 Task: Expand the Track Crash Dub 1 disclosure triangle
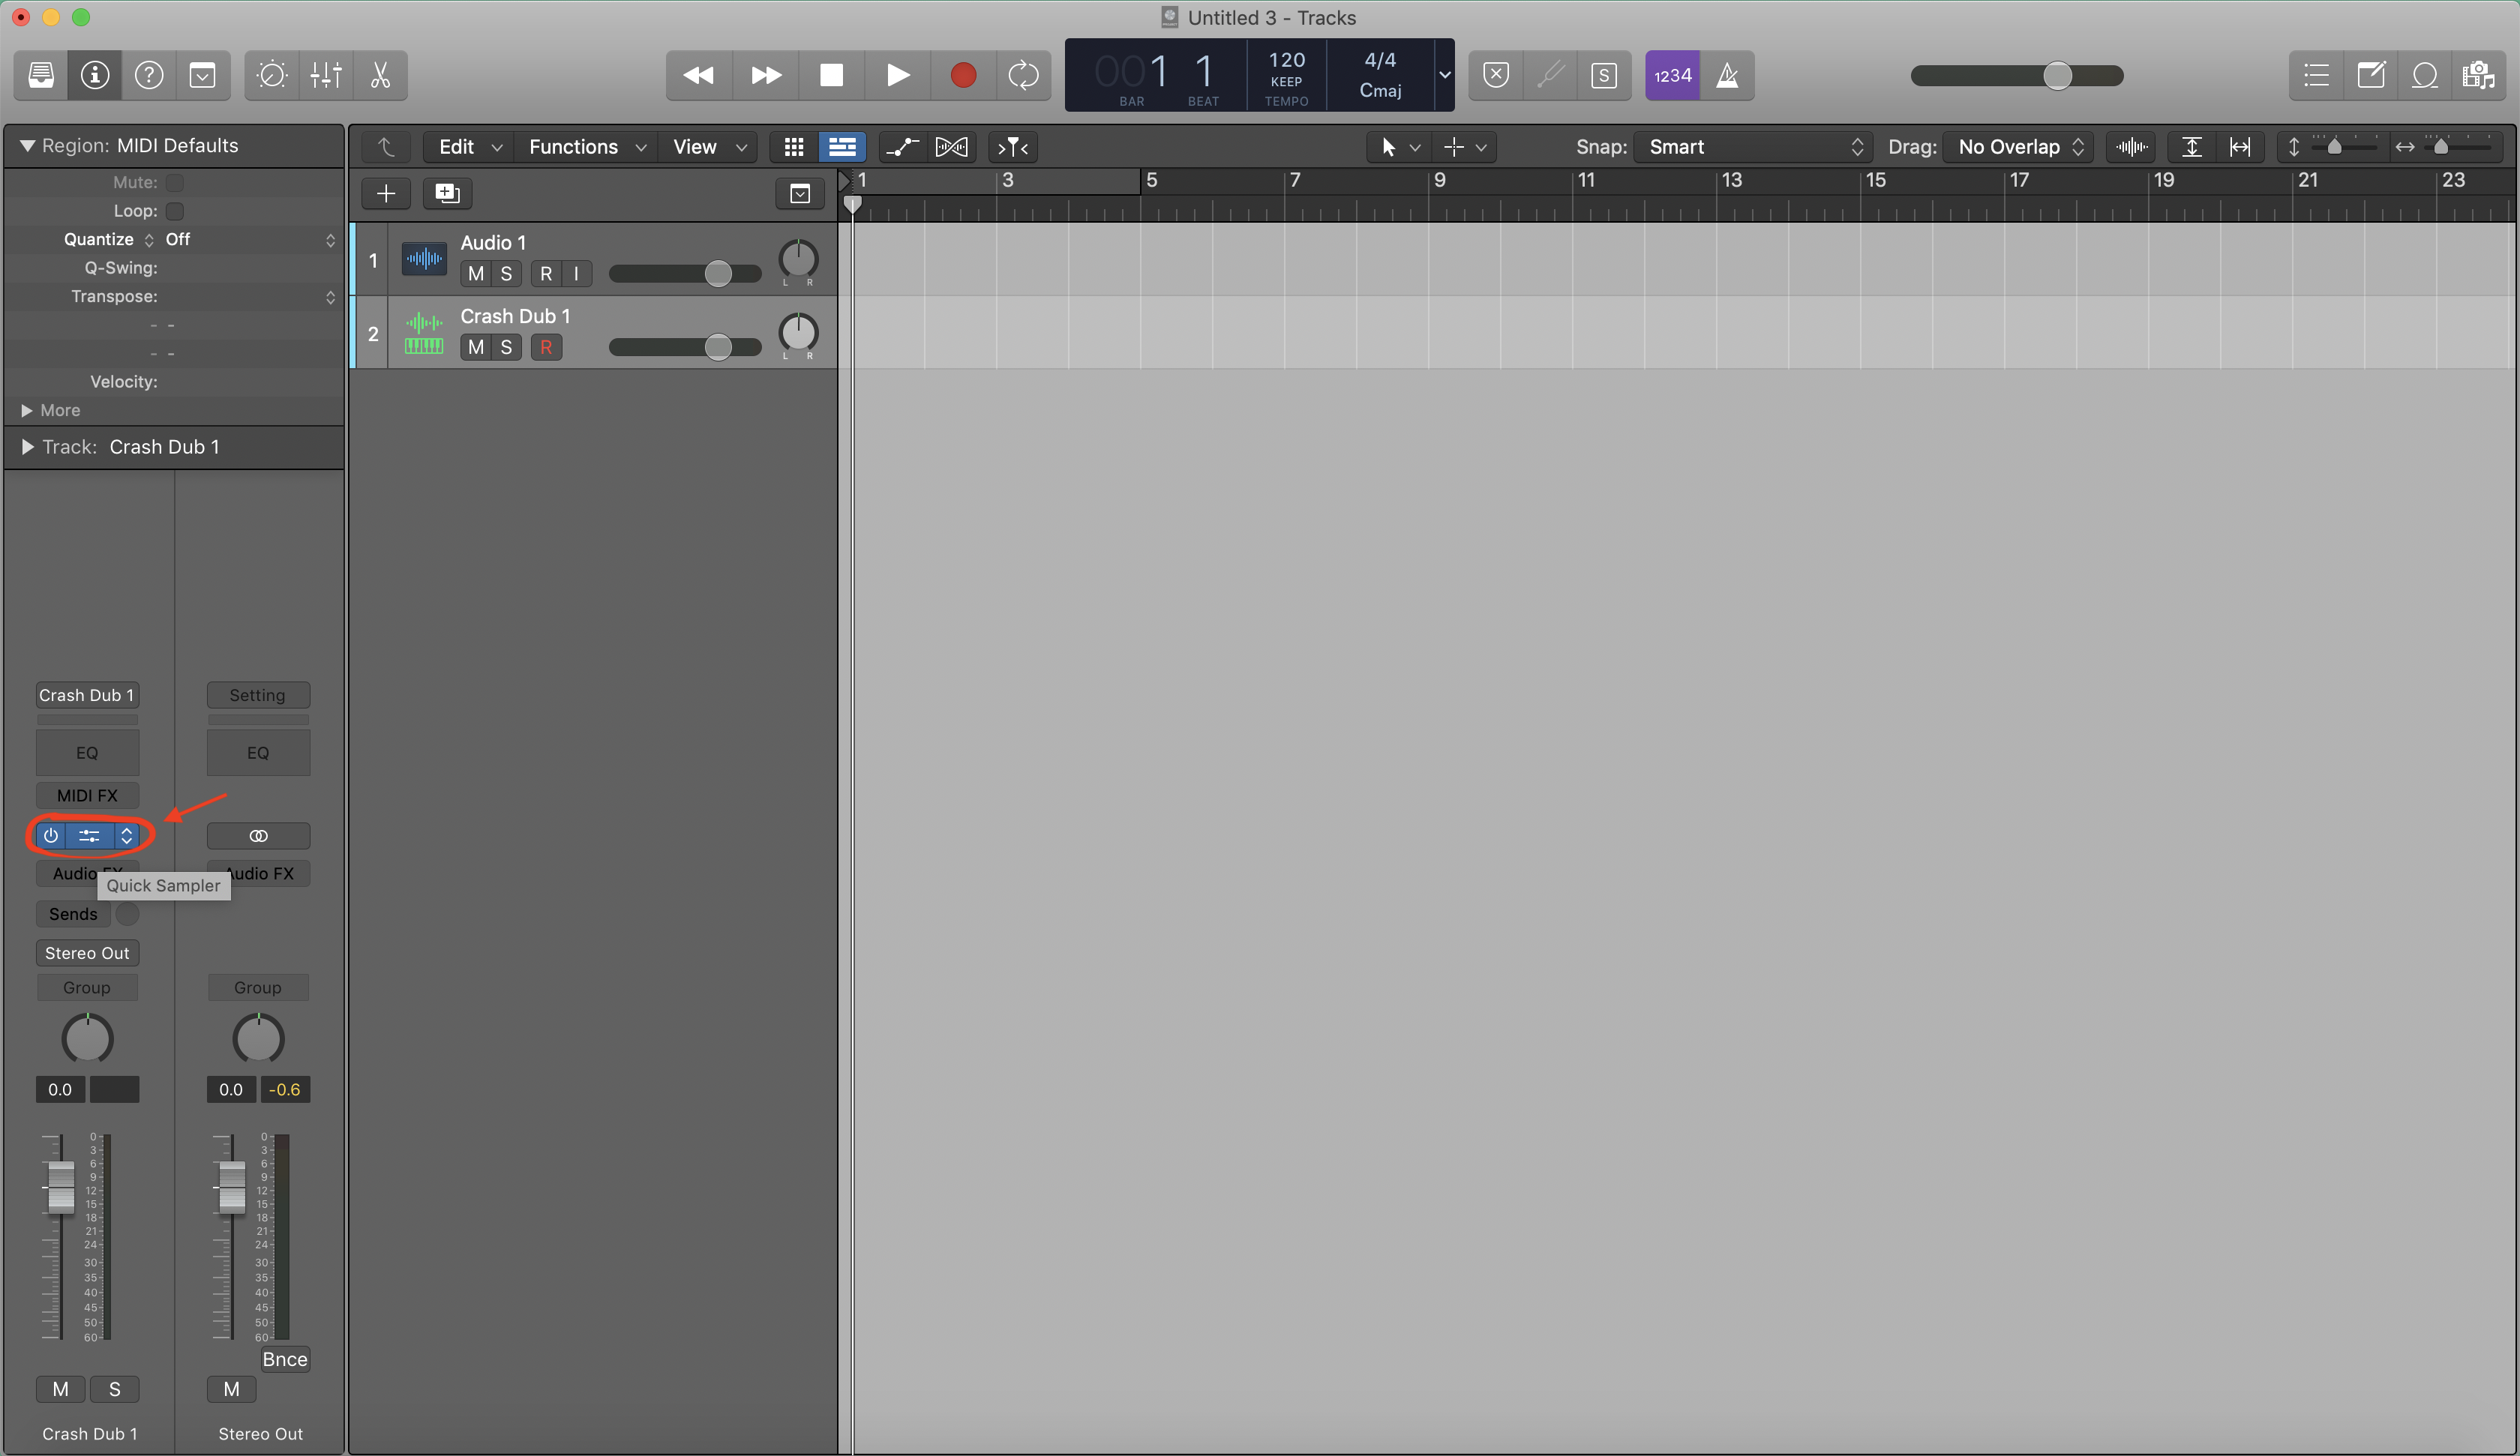click(27, 447)
